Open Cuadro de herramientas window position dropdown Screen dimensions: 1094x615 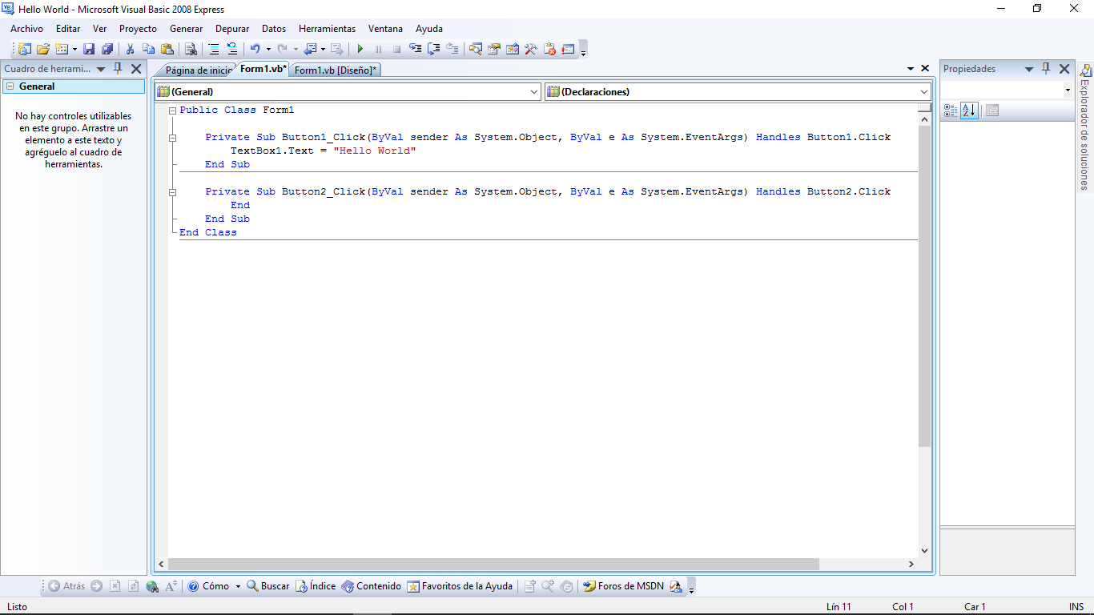click(x=101, y=70)
